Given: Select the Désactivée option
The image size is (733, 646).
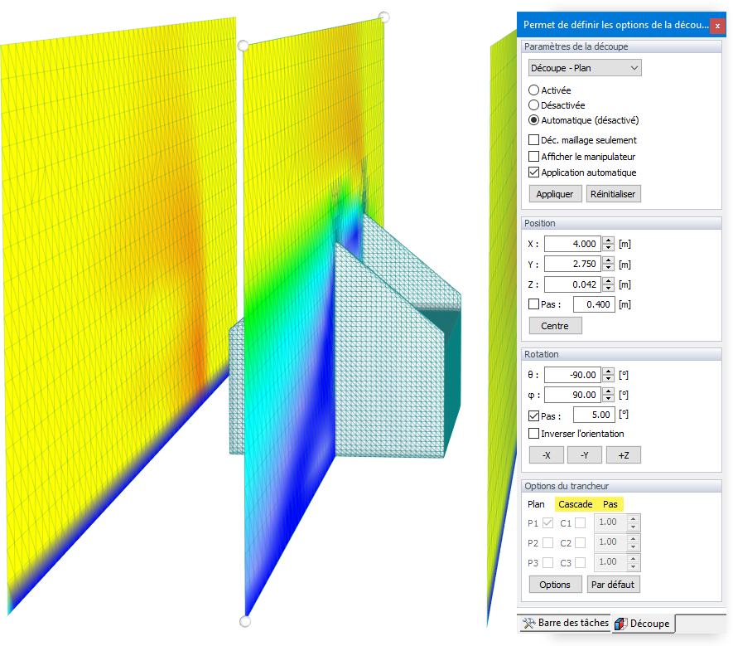Looking at the screenshot, I should point(533,104).
